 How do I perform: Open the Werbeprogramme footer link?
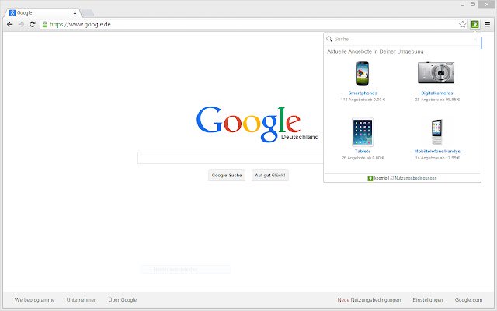click(x=34, y=300)
